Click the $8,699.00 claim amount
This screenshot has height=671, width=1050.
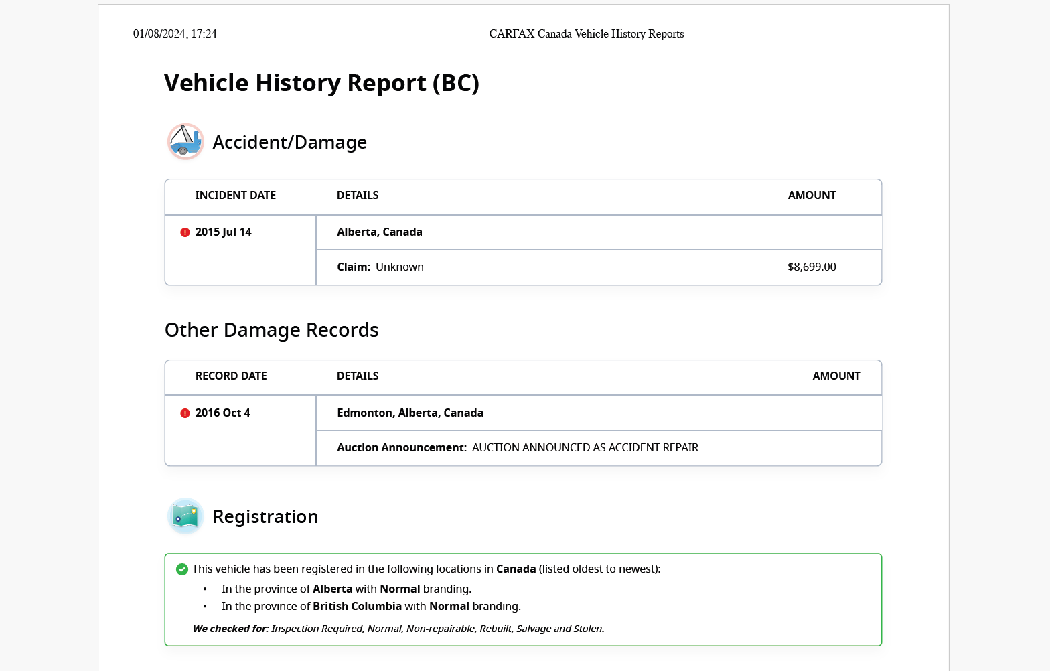pos(812,267)
